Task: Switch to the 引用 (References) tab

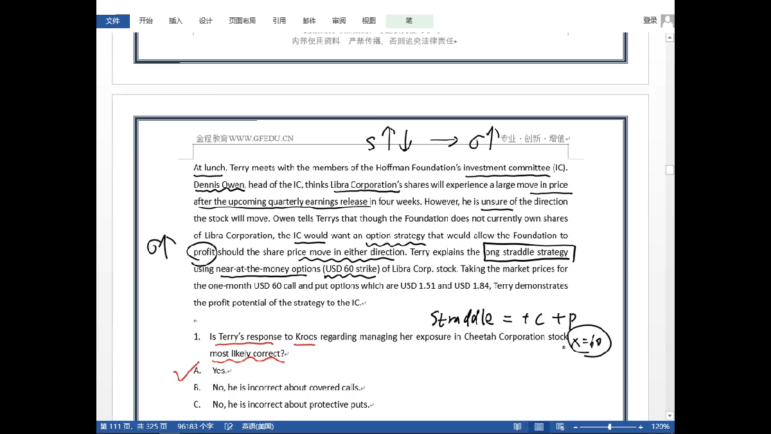Action: [279, 21]
